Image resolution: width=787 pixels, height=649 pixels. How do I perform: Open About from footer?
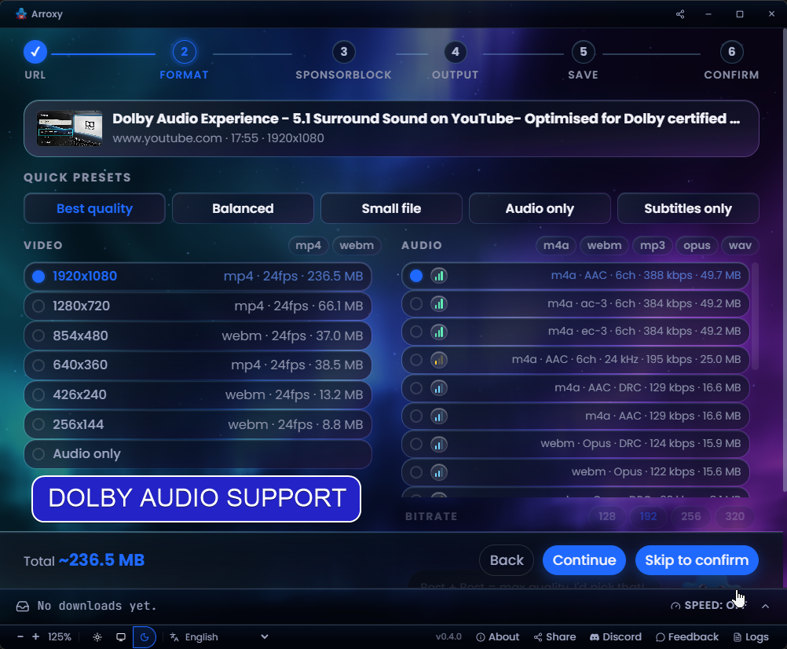497,637
